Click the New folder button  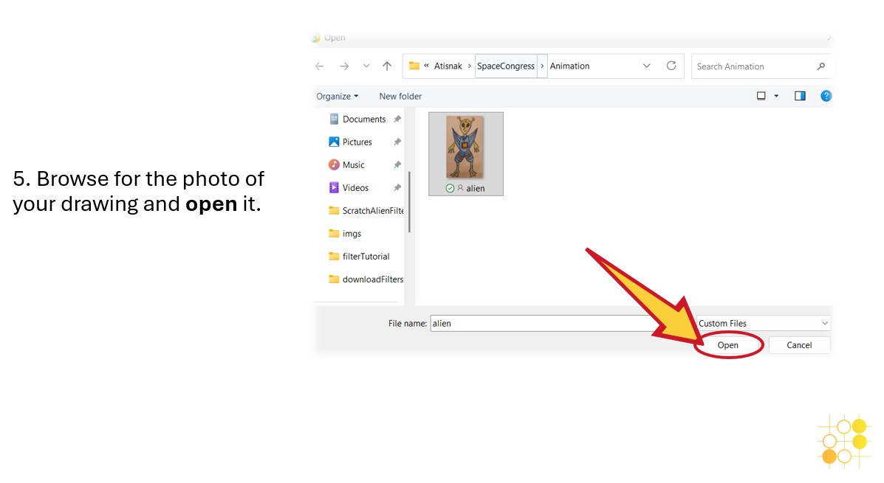400,96
